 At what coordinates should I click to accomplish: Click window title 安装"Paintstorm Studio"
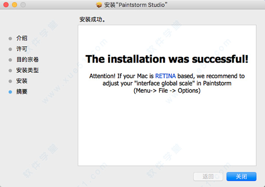point(136,5)
